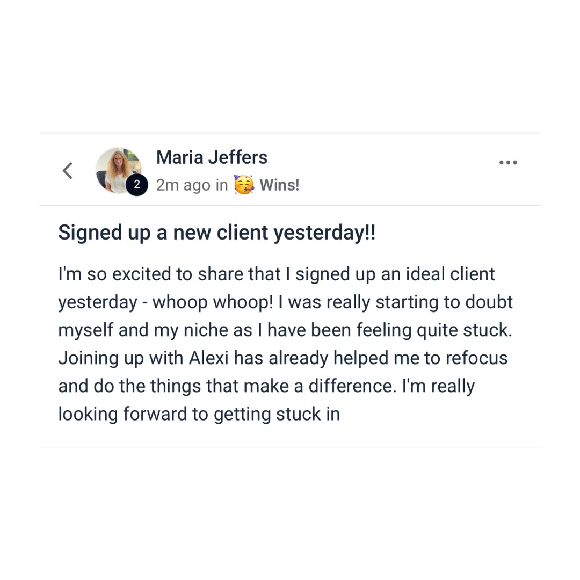Go back using the left chevron arrow
Image resolution: width=580 pixels, height=580 pixels.
[67, 171]
